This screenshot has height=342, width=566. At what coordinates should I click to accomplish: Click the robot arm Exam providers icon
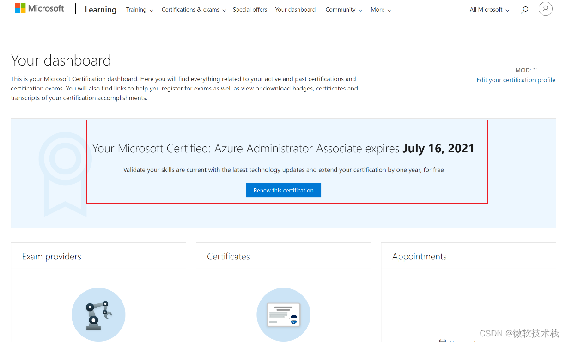pos(98,315)
